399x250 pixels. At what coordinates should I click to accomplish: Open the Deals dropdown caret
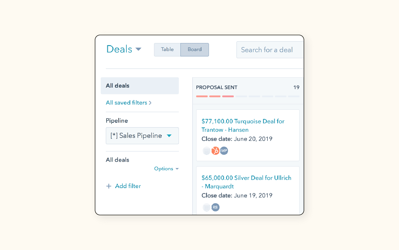[139, 49]
